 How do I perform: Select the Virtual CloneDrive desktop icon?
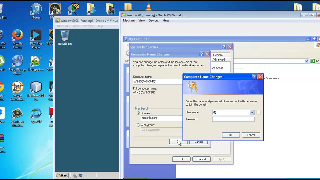click(17, 91)
